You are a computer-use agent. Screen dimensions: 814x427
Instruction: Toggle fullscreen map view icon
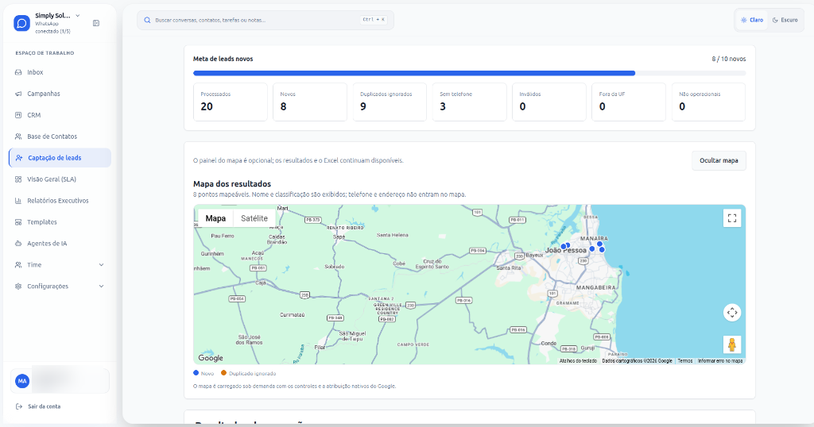click(732, 218)
